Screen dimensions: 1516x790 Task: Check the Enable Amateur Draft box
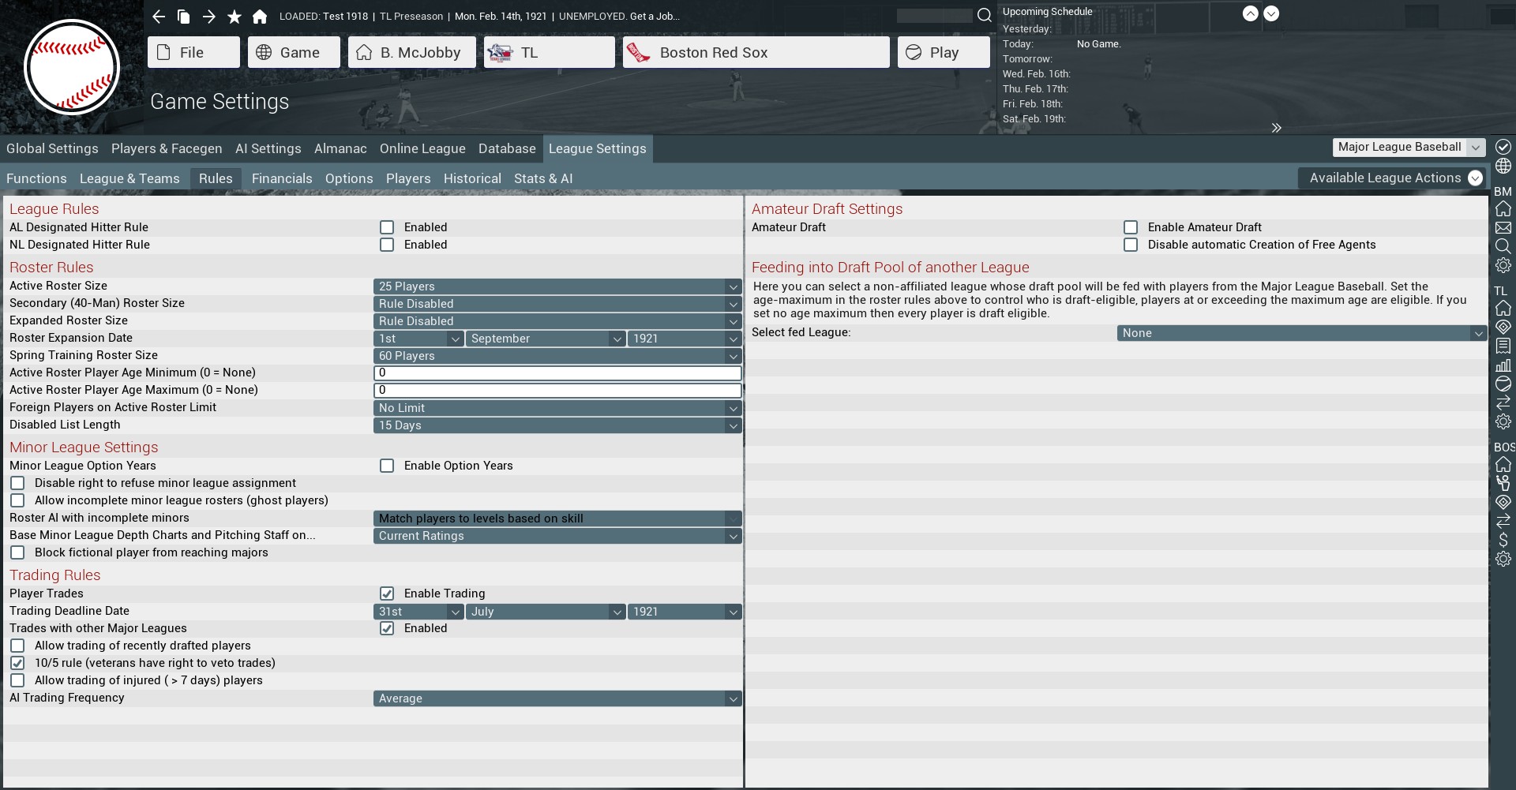(x=1131, y=227)
